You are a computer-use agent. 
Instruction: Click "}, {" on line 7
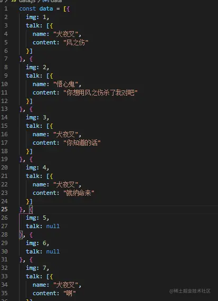(x=26, y=59)
